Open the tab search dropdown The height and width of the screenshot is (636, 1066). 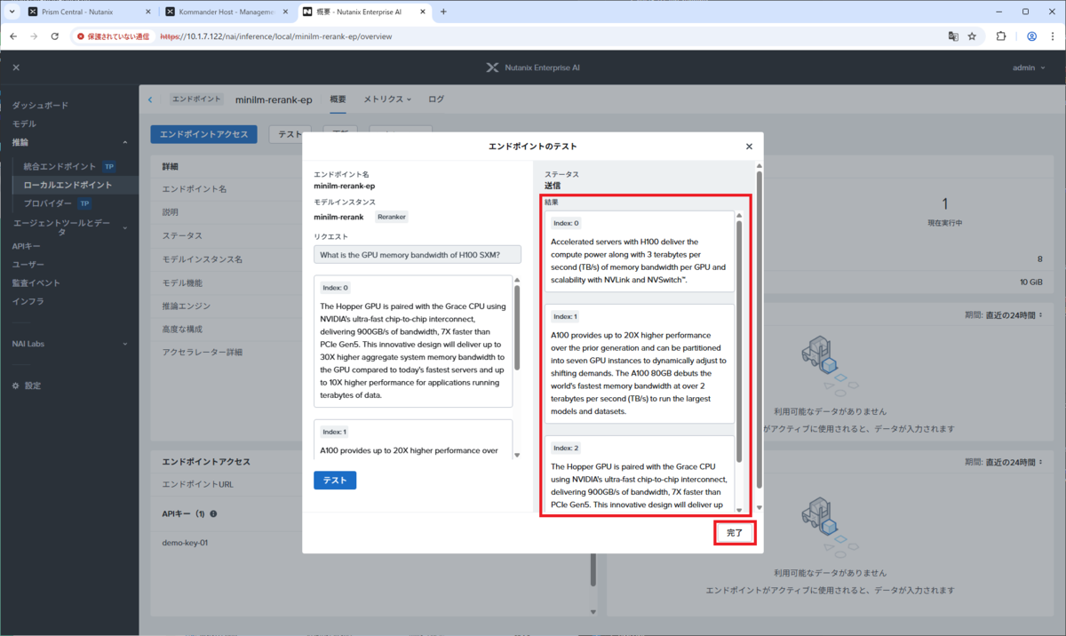(11, 12)
